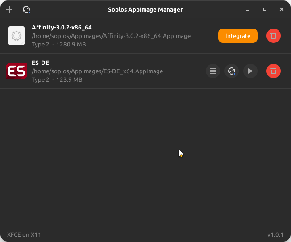This screenshot has height=242, width=291.
Task: Select the 'Type 2 · 123.9 MB' text
Action: pos(57,80)
